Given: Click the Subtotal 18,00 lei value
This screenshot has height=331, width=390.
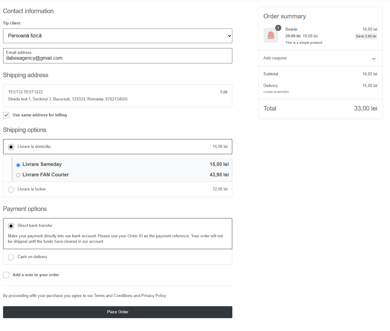Looking at the screenshot, I should 370,74.
